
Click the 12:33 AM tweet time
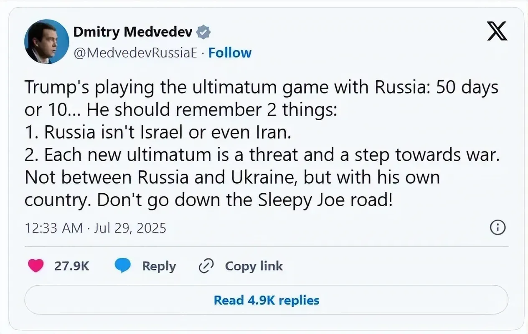(53, 228)
